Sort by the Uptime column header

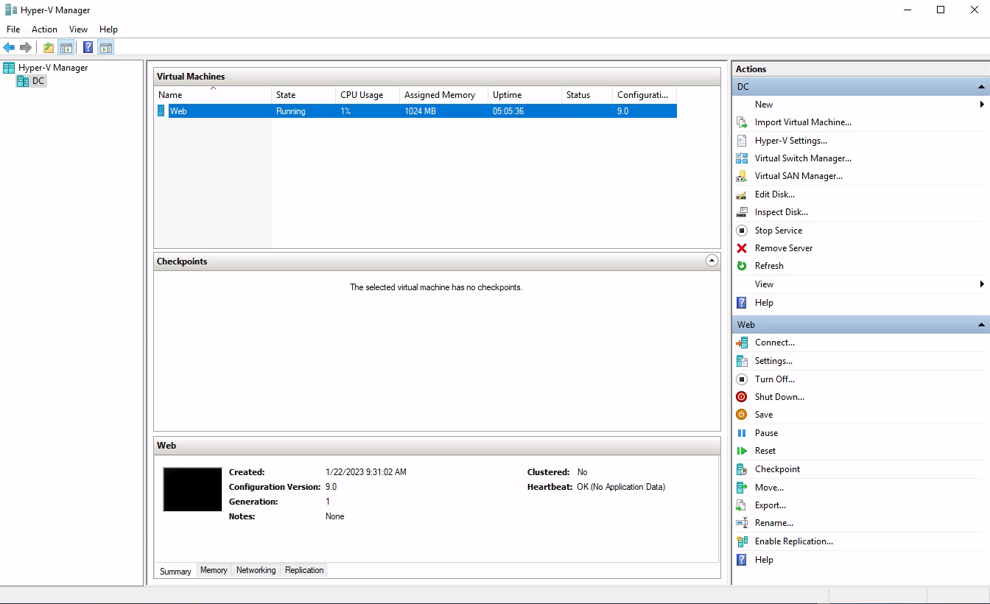point(524,95)
